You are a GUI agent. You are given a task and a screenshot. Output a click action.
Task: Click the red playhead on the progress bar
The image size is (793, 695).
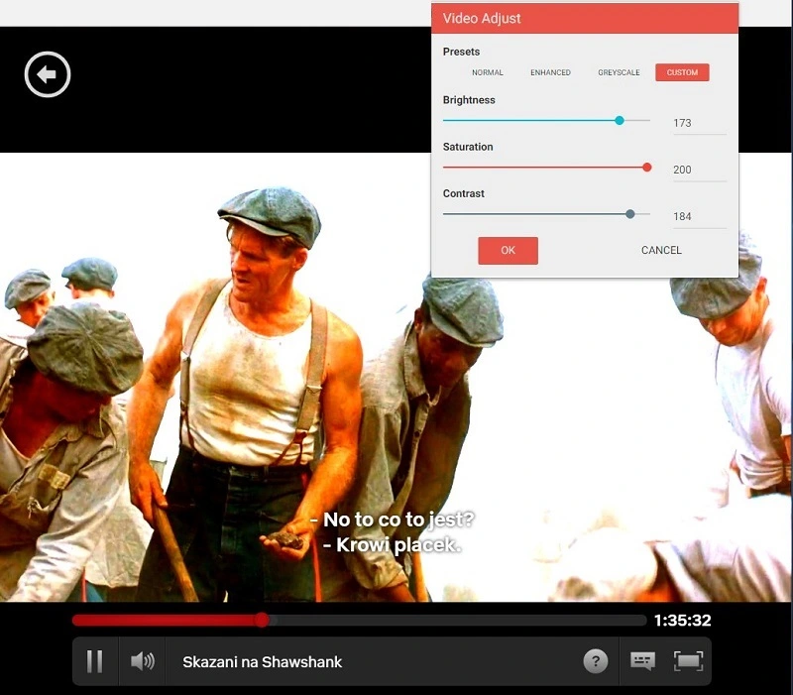(261, 620)
